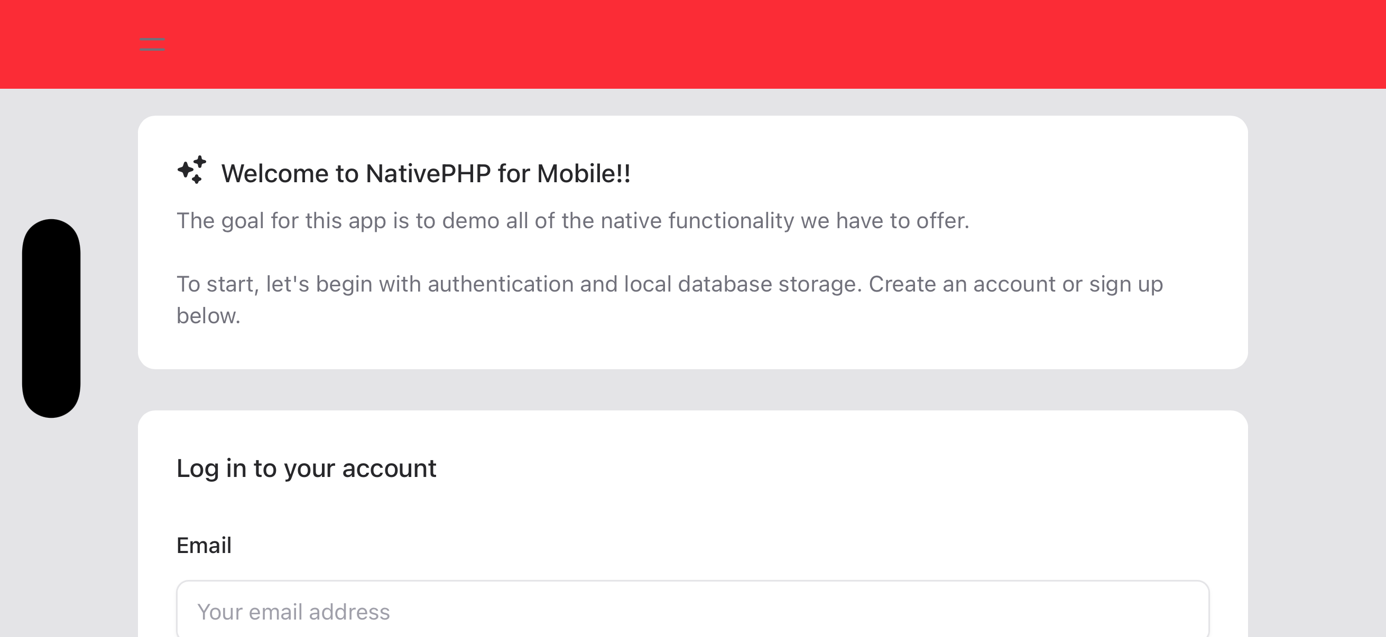This screenshot has width=1386, height=637.
Task: Click the word "below." ending the paragraph
Action: coord(208,316)
